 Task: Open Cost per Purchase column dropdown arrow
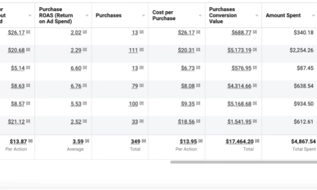coord(200,16)
